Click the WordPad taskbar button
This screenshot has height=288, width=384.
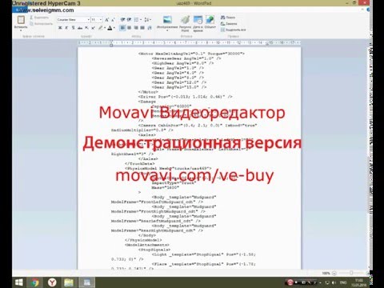(86, 282)
